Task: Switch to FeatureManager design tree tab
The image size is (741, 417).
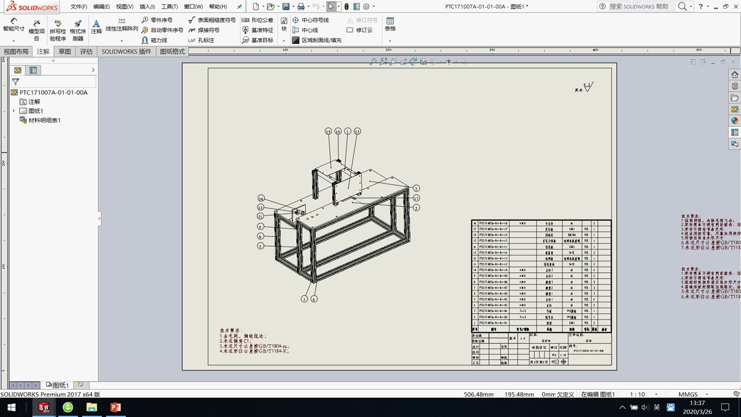Action: coord(17,70)
